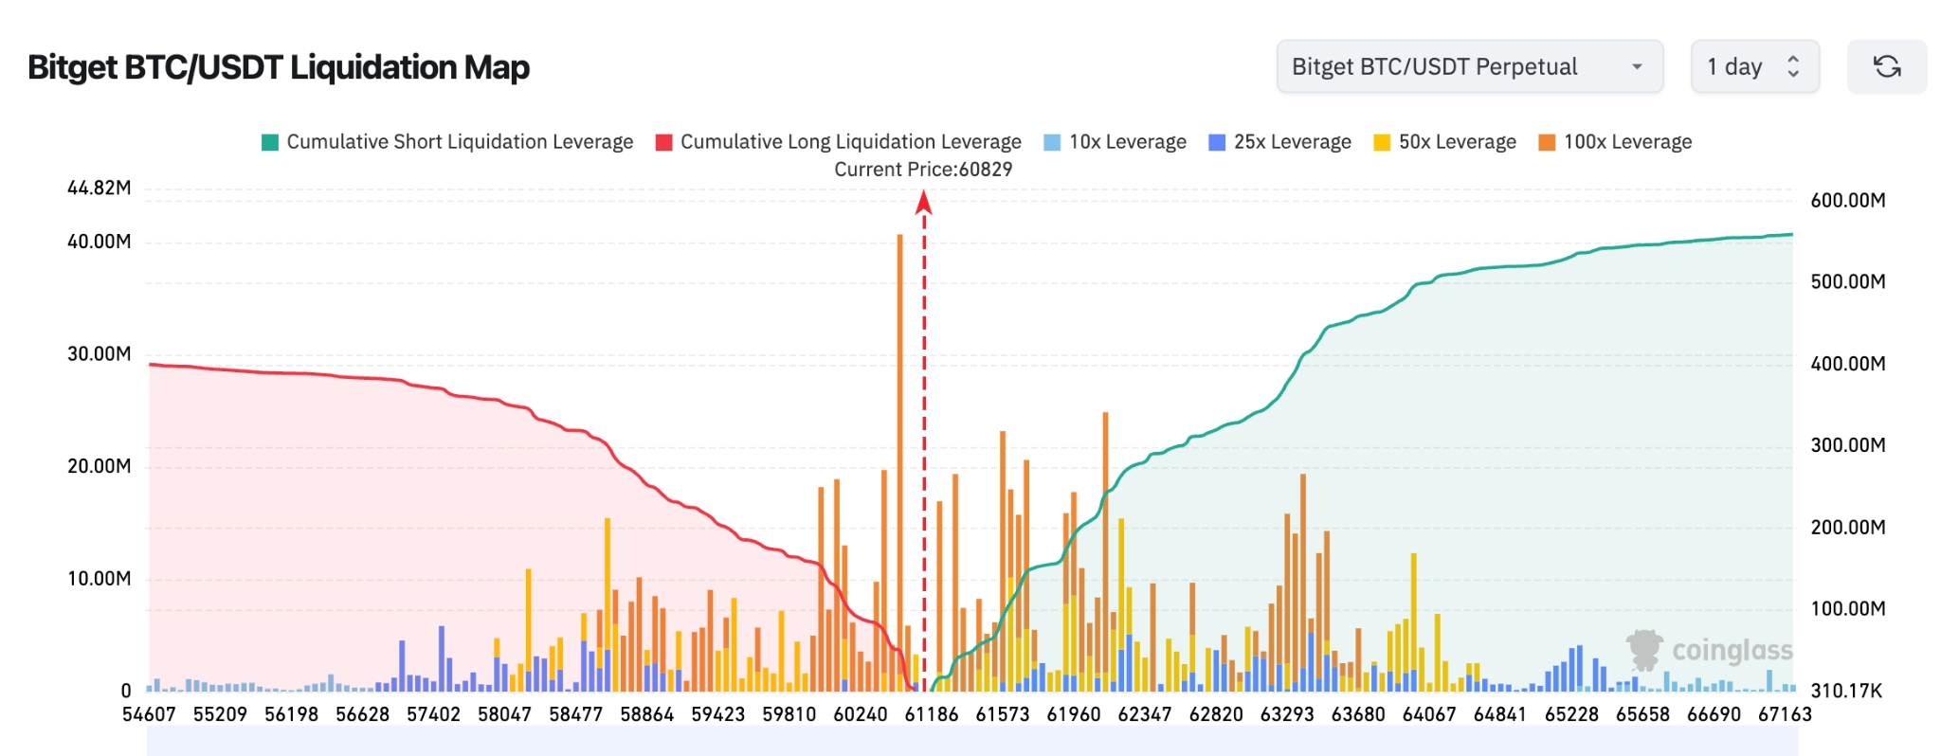
Task: Click the x-axis label 65228
Action: pyautogui.click(x=1571, y=714)
